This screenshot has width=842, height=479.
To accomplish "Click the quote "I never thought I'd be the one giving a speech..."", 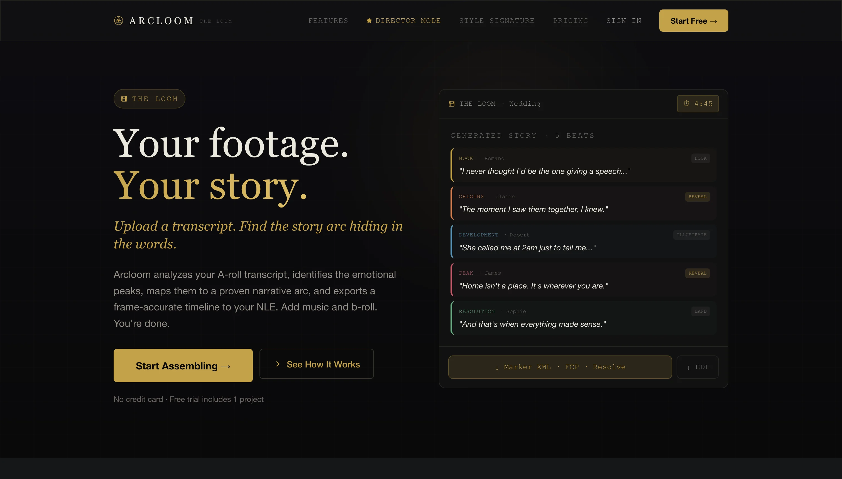I will click(x=545, y=171).
